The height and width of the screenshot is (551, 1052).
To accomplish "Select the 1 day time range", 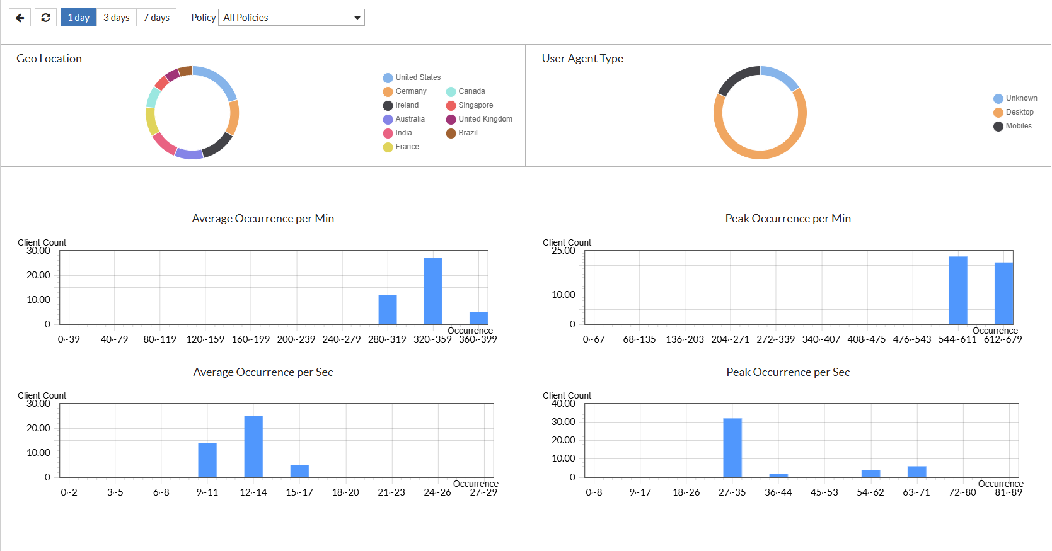I will [78, 18].
